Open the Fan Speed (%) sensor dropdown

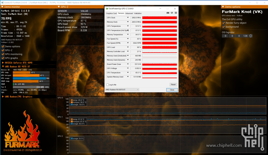coord(128,39)
